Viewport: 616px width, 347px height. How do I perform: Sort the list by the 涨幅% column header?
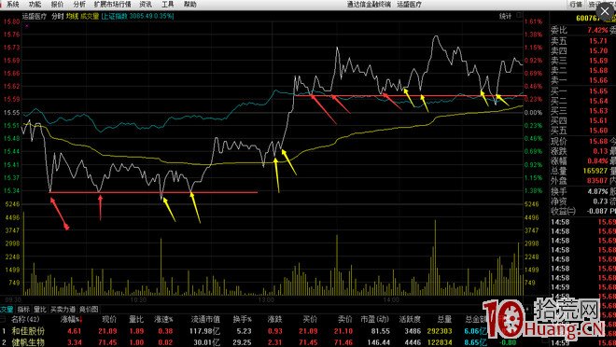(71, 320)
